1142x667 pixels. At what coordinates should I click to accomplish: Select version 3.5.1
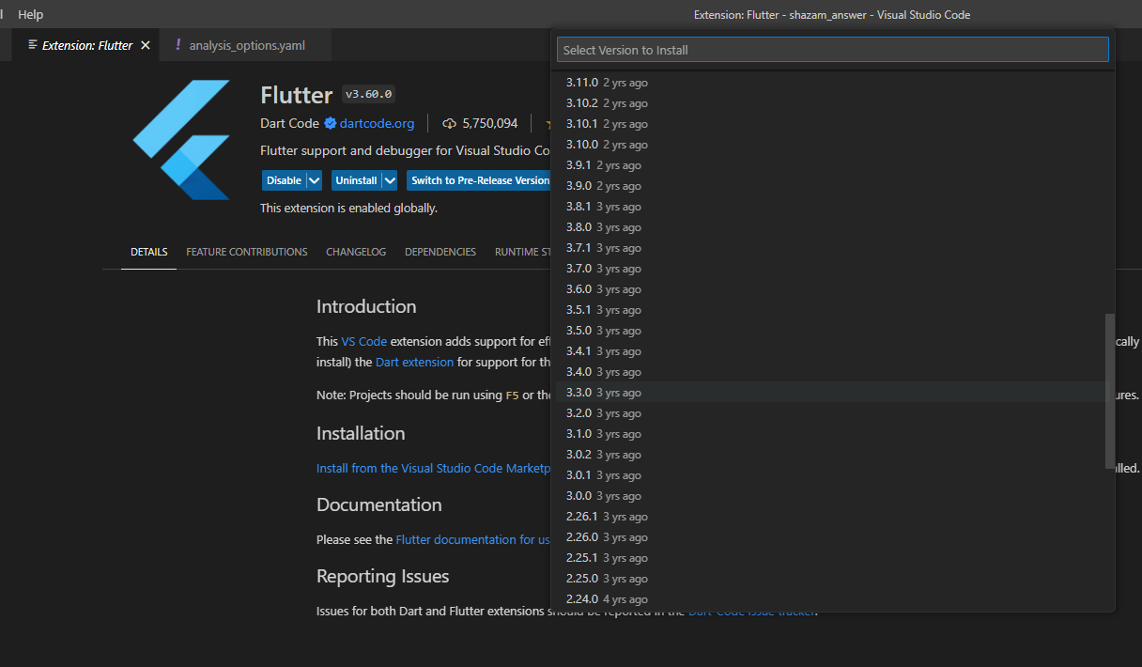click(833, 310)
